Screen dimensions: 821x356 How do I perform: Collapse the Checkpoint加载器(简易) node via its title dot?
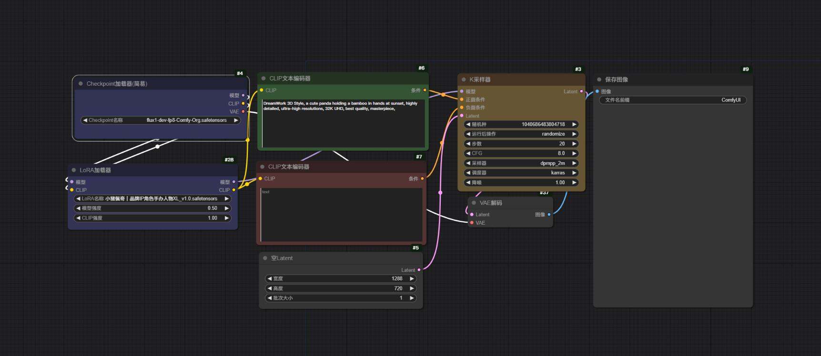(81, 84)
